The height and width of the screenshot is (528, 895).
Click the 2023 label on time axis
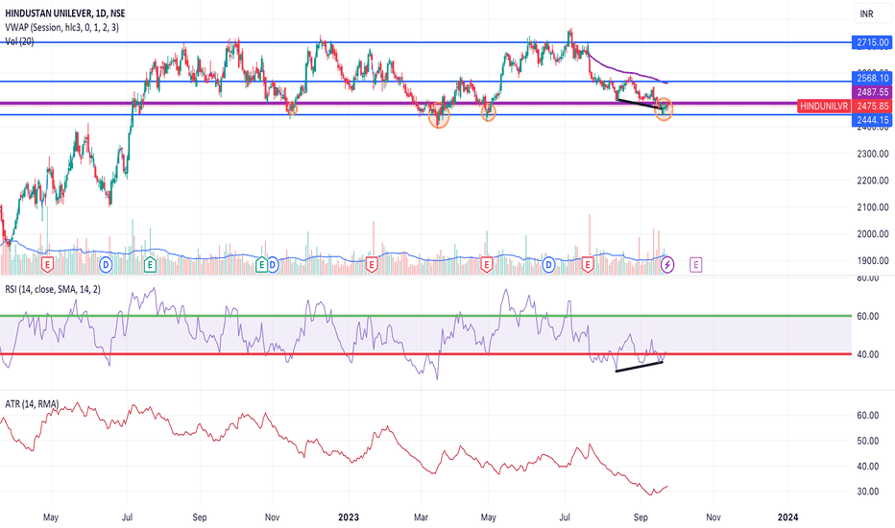349,517
